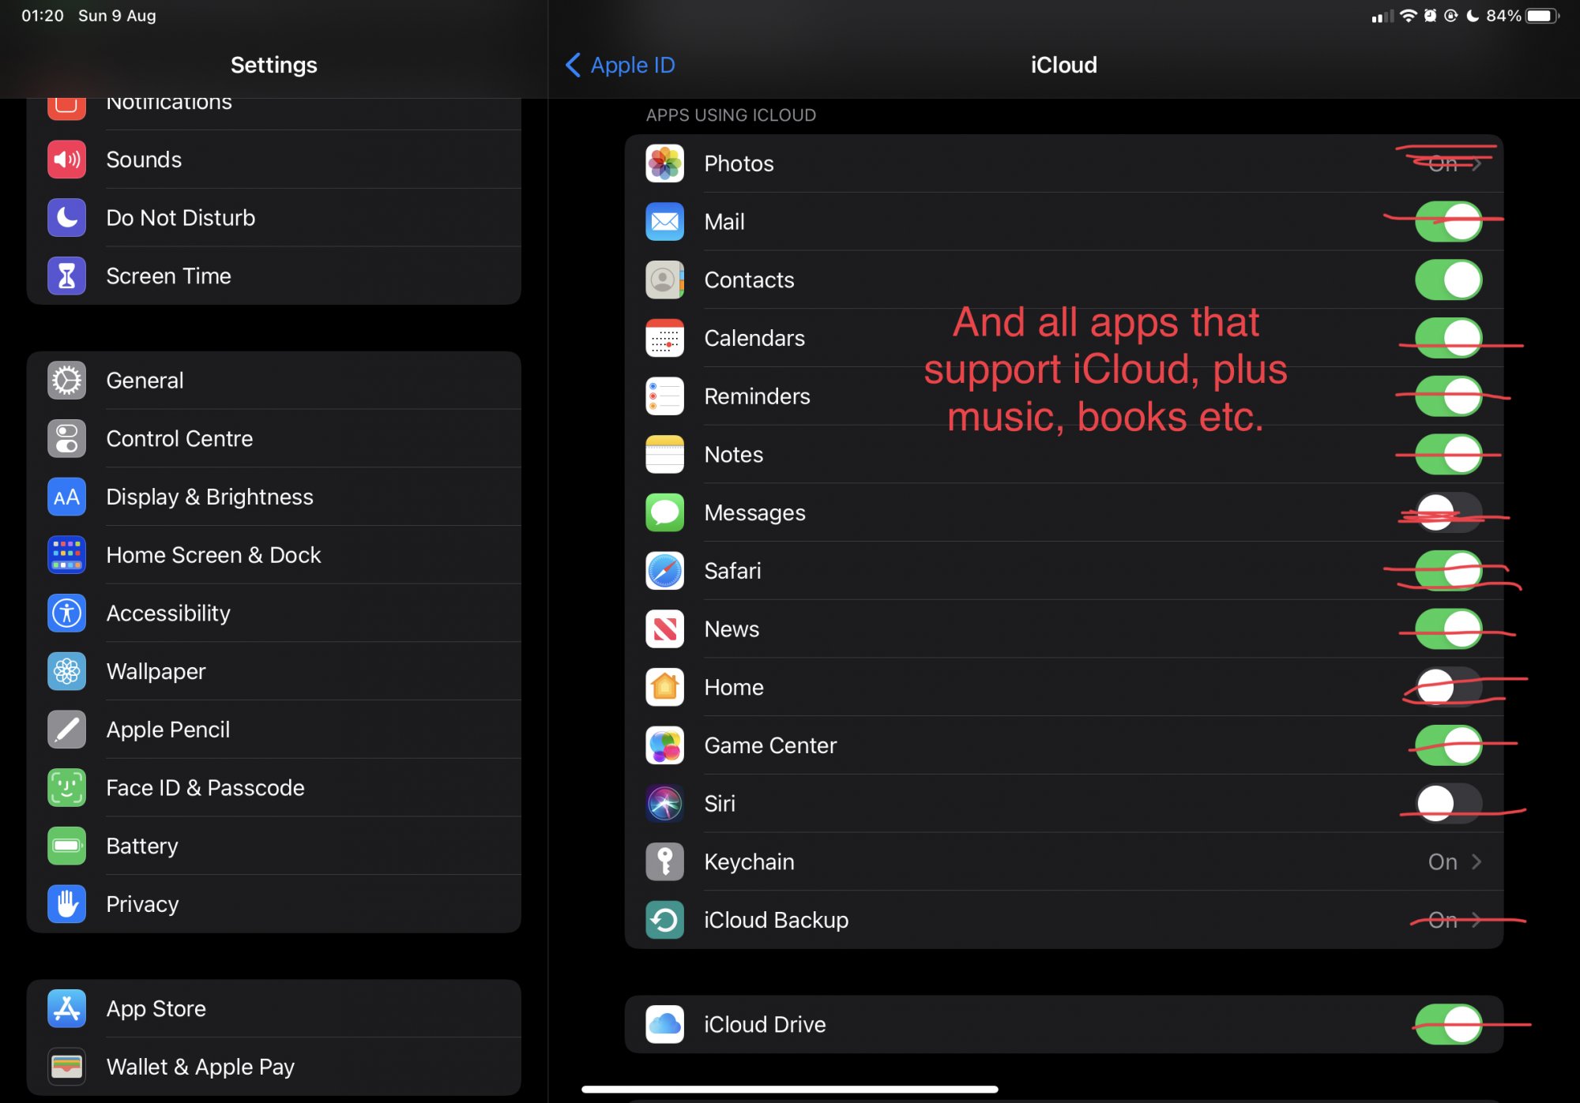Image resolution: width=1580 pixels, height=1103 pixels.
Task: Tap the Display & Brightness AA icon
Action: pyautogui.click(x=66, y=497)
